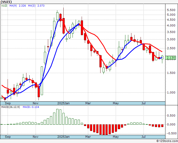Screen dimensions: 178x143
Task: Click the MA(9) legend label
Action: (13, 6)
